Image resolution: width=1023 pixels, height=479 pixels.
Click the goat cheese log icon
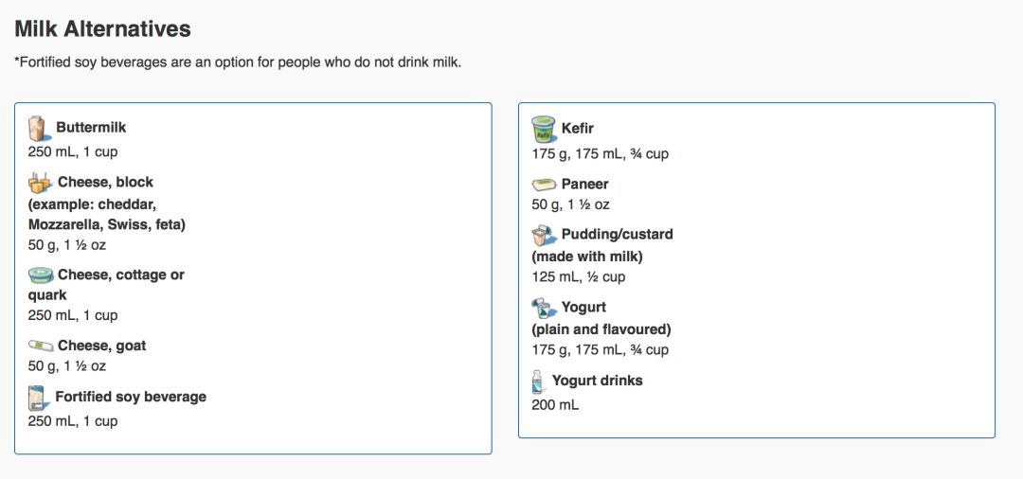[41, 346]
